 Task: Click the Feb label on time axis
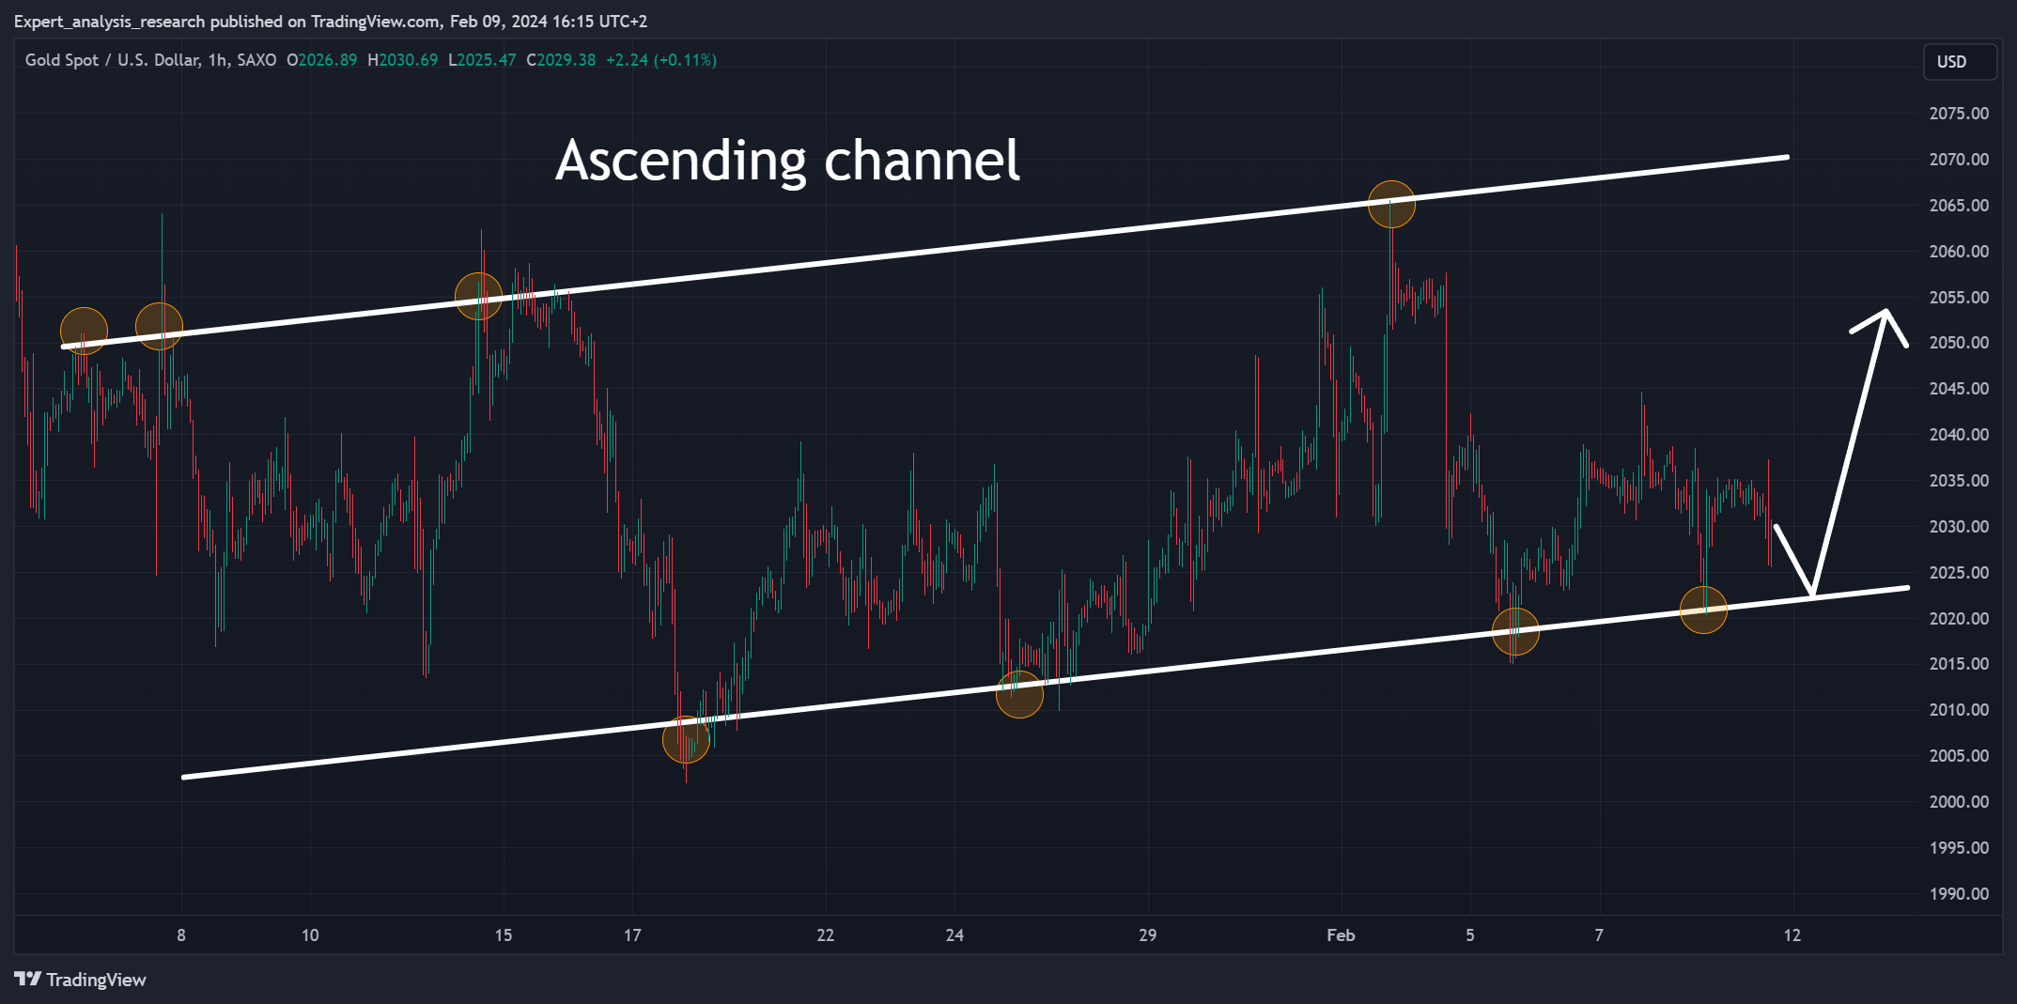pyautogui.click(x=1341, y=935)
